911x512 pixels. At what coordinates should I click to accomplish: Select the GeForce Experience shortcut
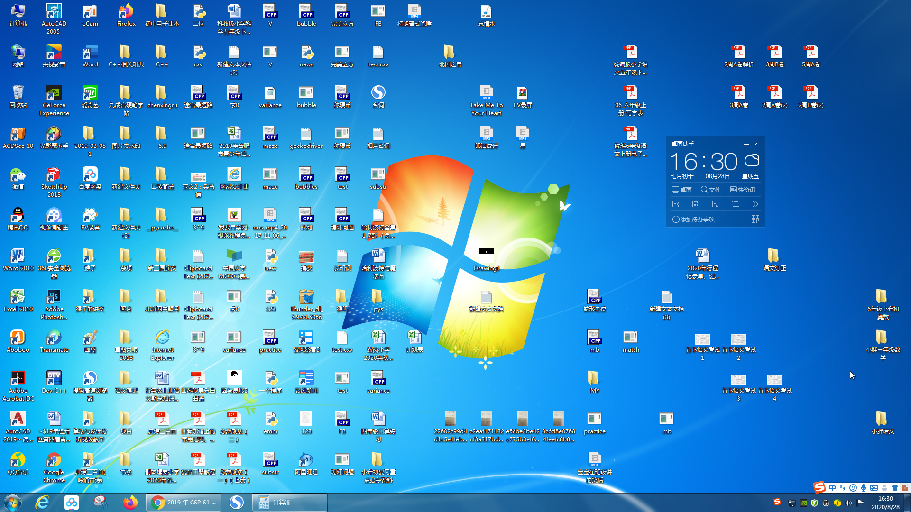coord(54,101)
